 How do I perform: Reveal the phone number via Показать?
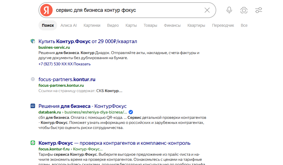click(x=82, y=64)
